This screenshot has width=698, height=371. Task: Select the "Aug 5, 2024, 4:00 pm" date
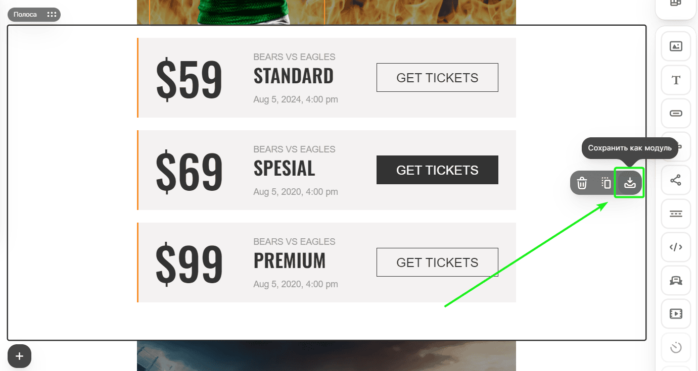(296, 99)
